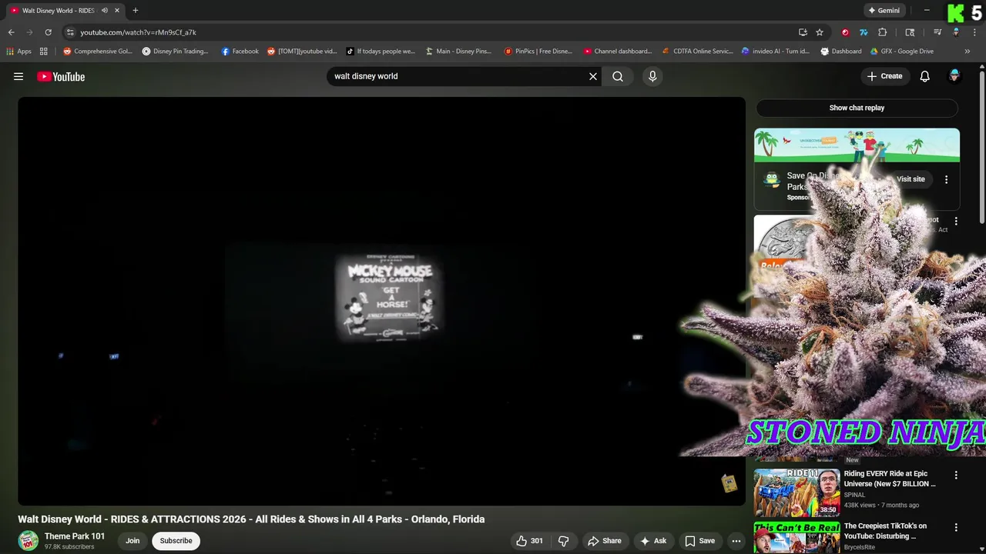Reload the page
Screen dimensions: 986x554
click(48, 32)
